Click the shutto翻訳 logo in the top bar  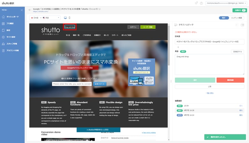tap(8, 3)
